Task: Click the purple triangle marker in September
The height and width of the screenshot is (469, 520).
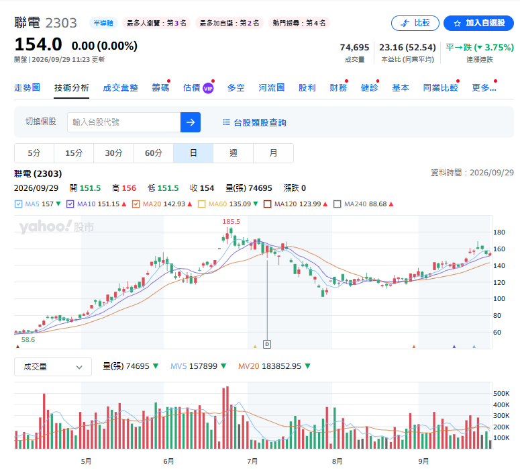Action: pos(454,347)
